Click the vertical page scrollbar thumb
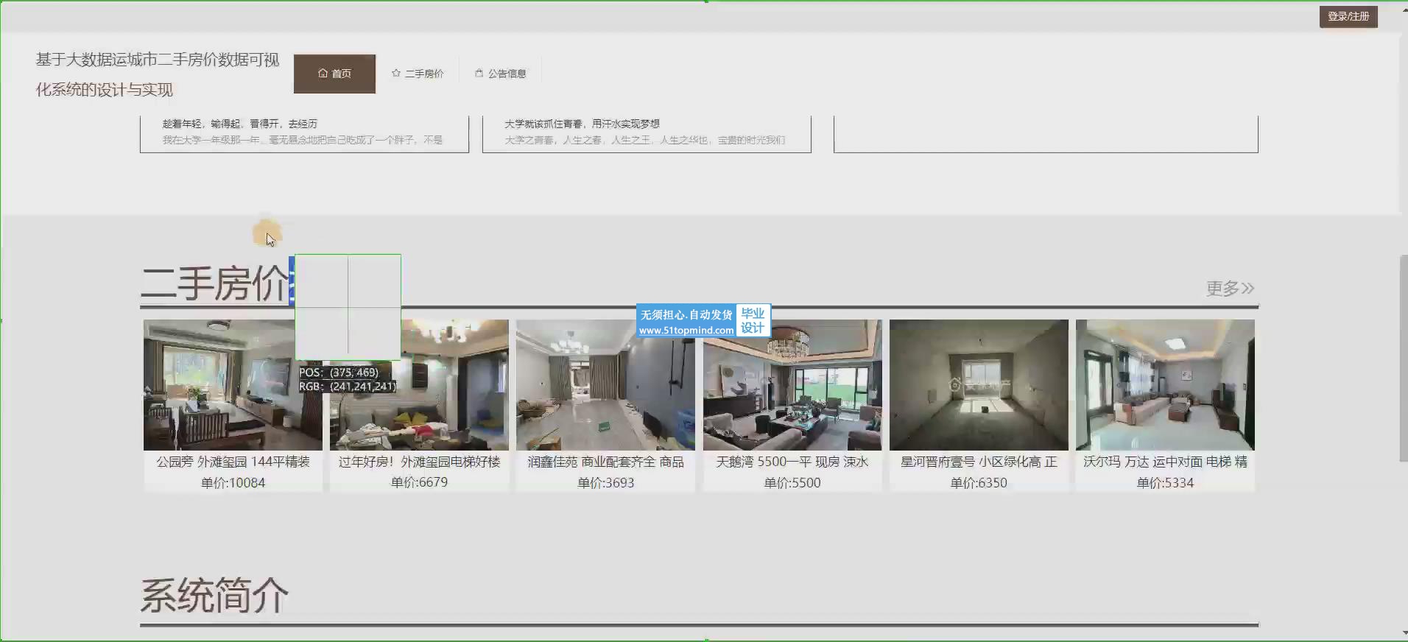 click(1403, 359)
